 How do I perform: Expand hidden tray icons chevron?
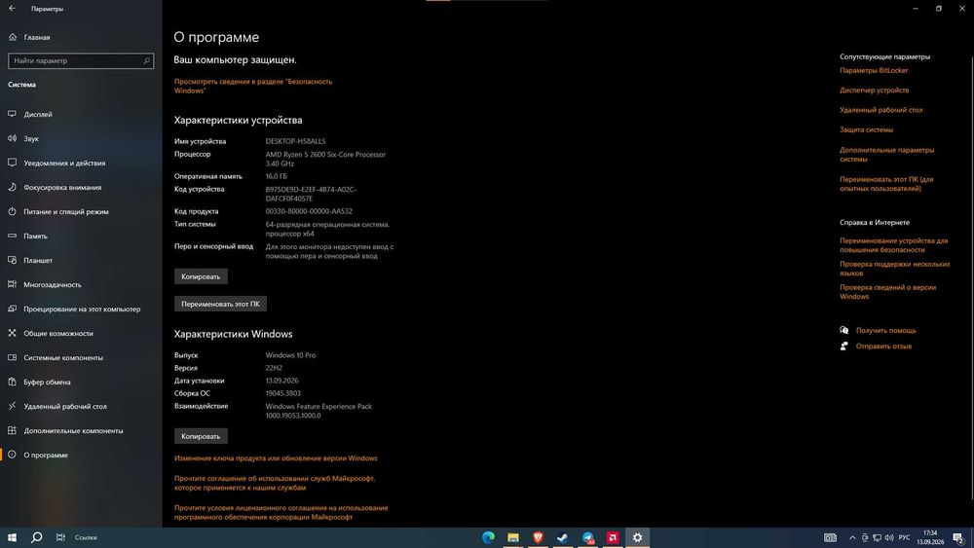coord(852,537)
